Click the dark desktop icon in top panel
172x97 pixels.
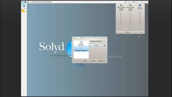click(25, 2)
